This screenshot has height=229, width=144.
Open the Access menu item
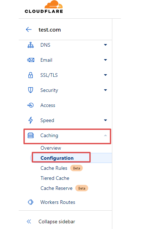48,105
